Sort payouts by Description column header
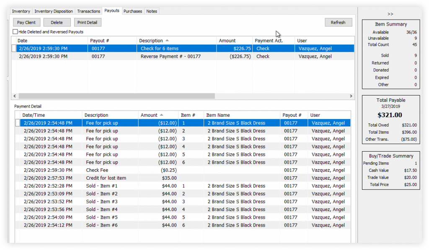429x250 pixels. 151,41
